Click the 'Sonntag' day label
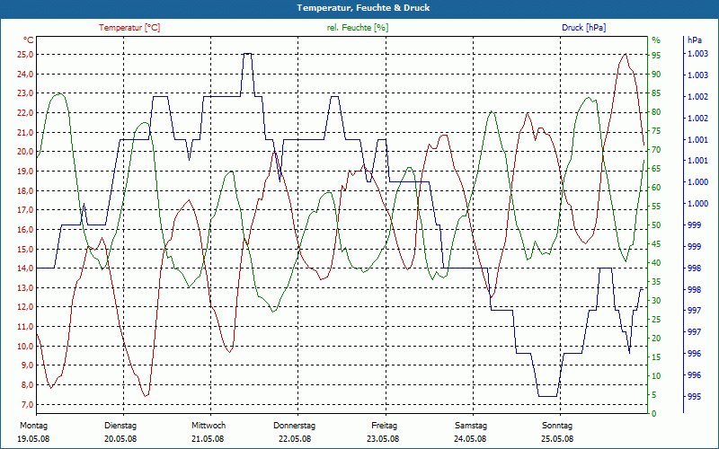 pos(557,426)
